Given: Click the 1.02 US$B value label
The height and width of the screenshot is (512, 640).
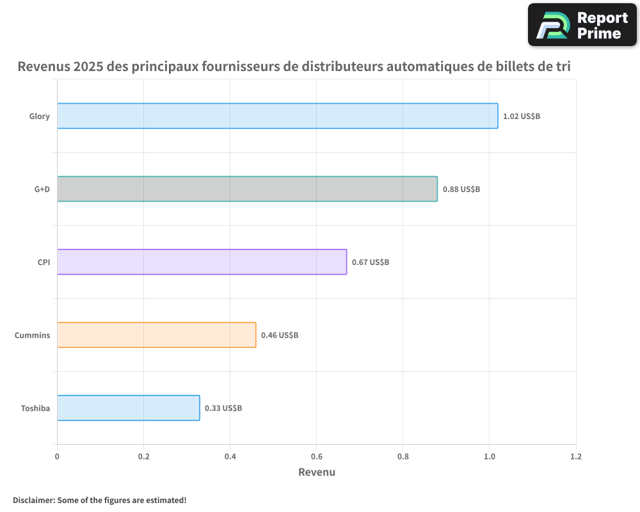Looking at the screenshot, I should point(522,116).
